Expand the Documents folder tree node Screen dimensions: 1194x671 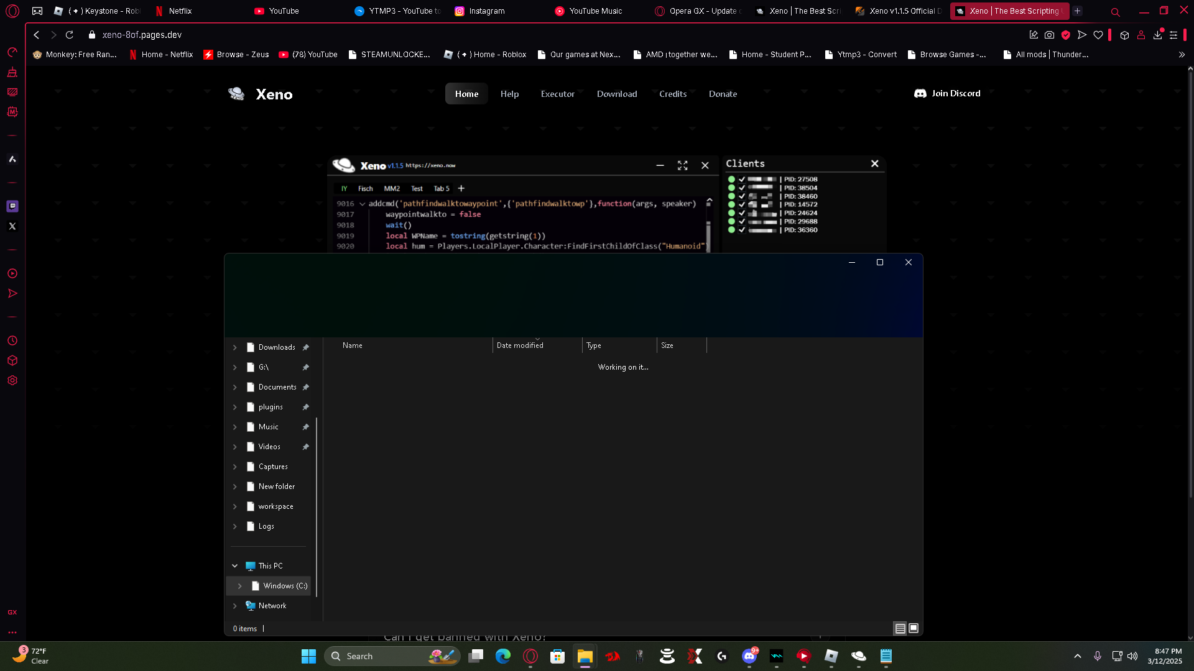point(235,387)
